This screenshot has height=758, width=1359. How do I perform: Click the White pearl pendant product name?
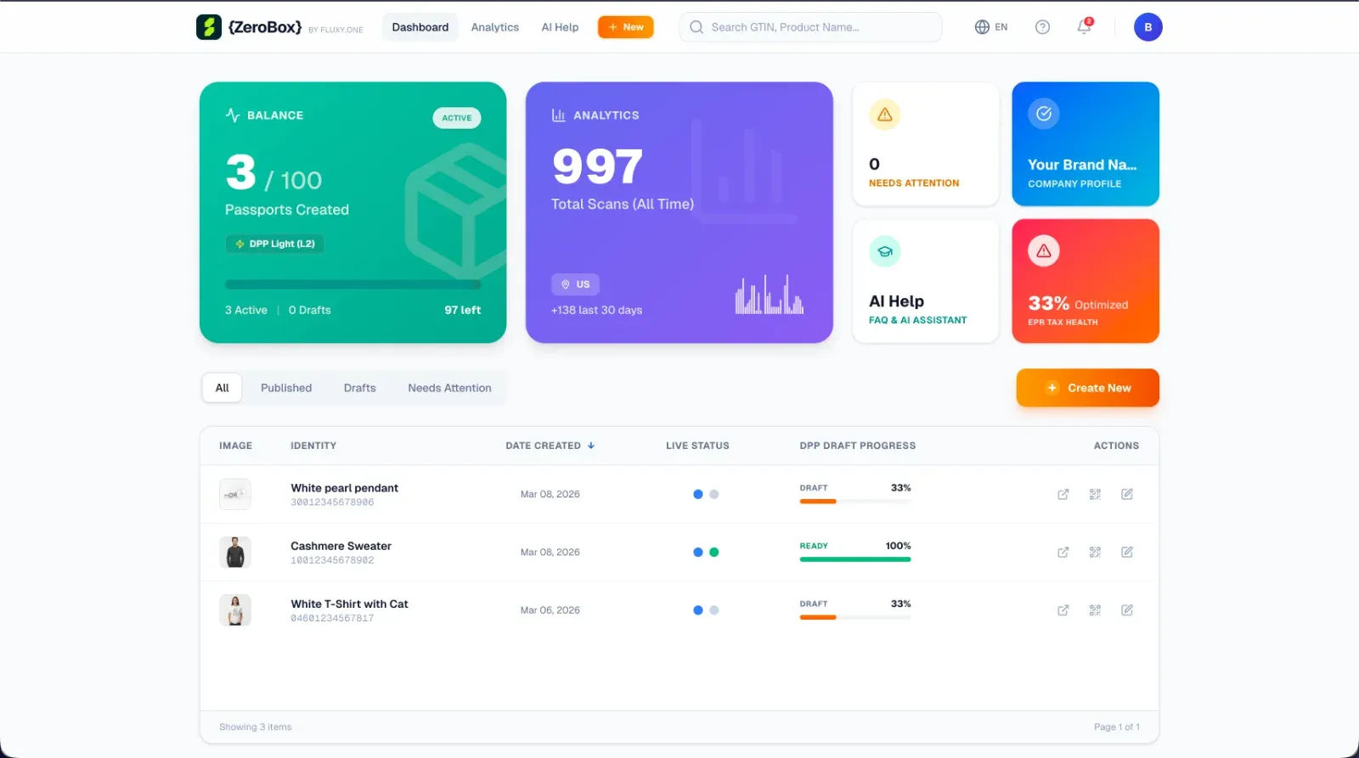click(344, 488)
